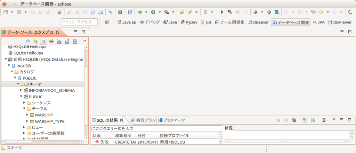Click the Search flashlight icon
The width and height of the screenshot is (356, 153).
190,12
